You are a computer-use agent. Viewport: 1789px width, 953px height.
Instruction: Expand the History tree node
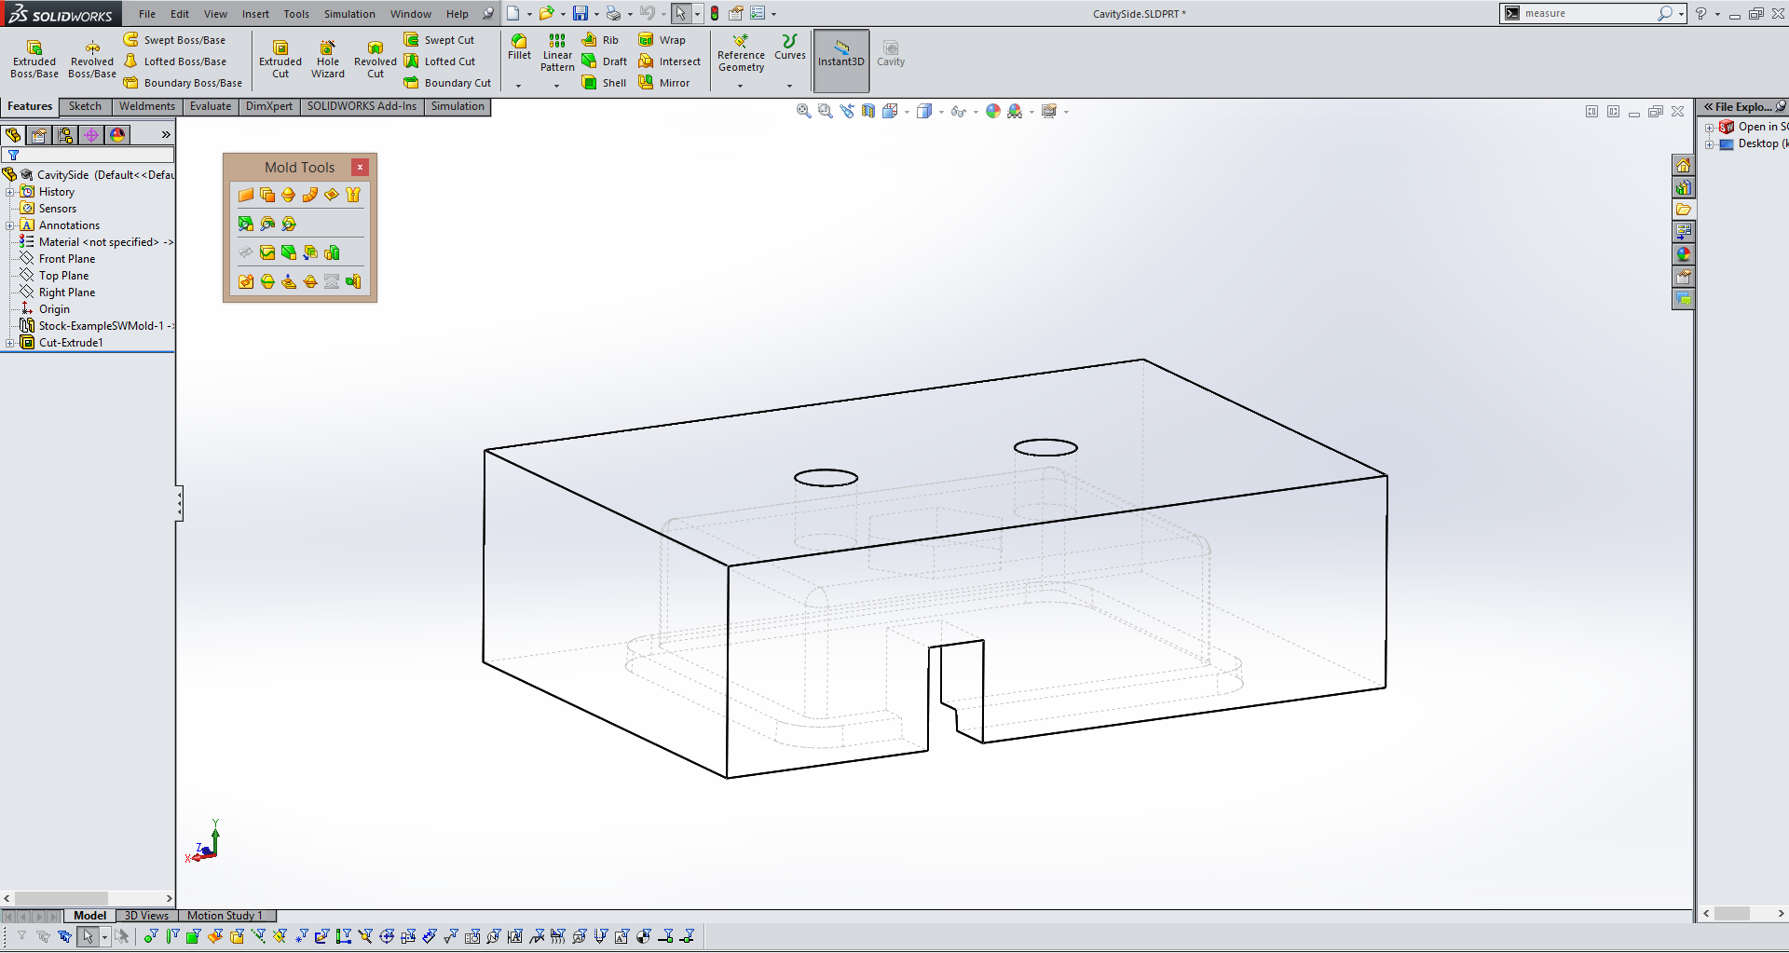pyautogui.click(x=10, y=192)
